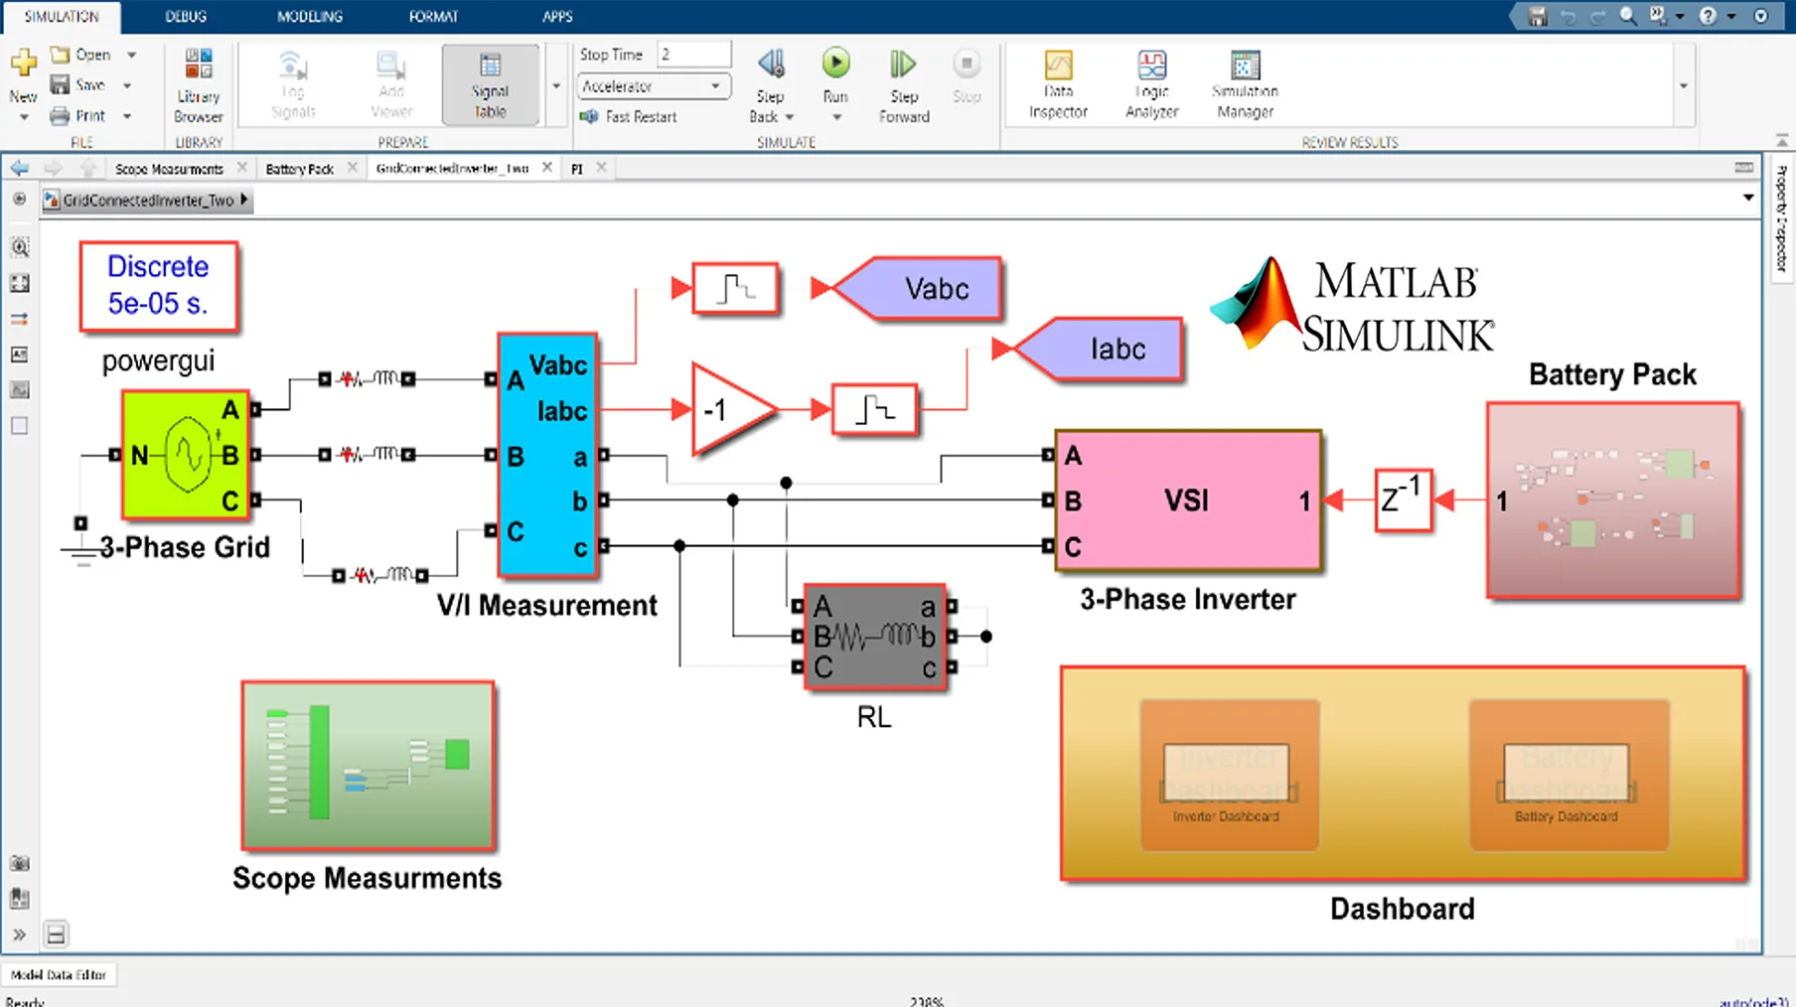
Task: Expand the Review Results gallery arrow
Action: (1683, 86)
